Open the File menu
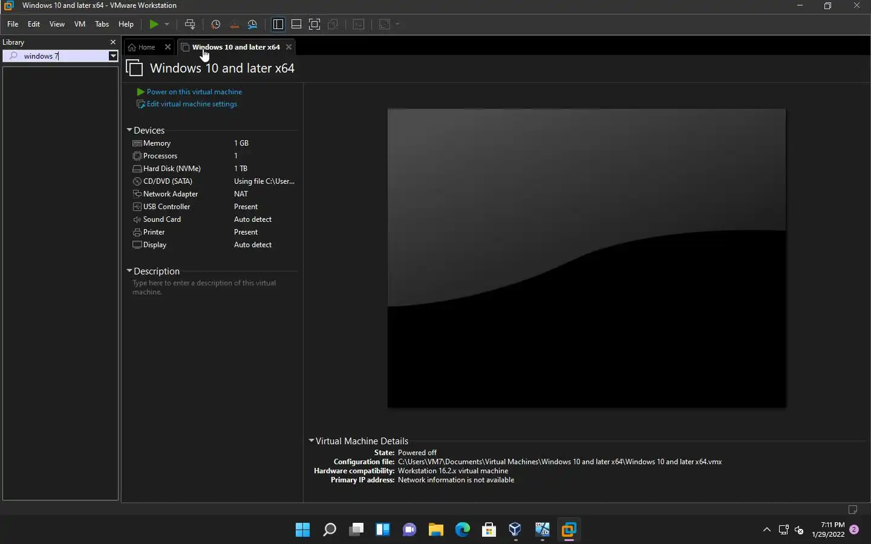 click(13, 24)
